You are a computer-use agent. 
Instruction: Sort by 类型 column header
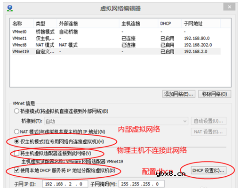pyautogui.click(x=45, y=24)
